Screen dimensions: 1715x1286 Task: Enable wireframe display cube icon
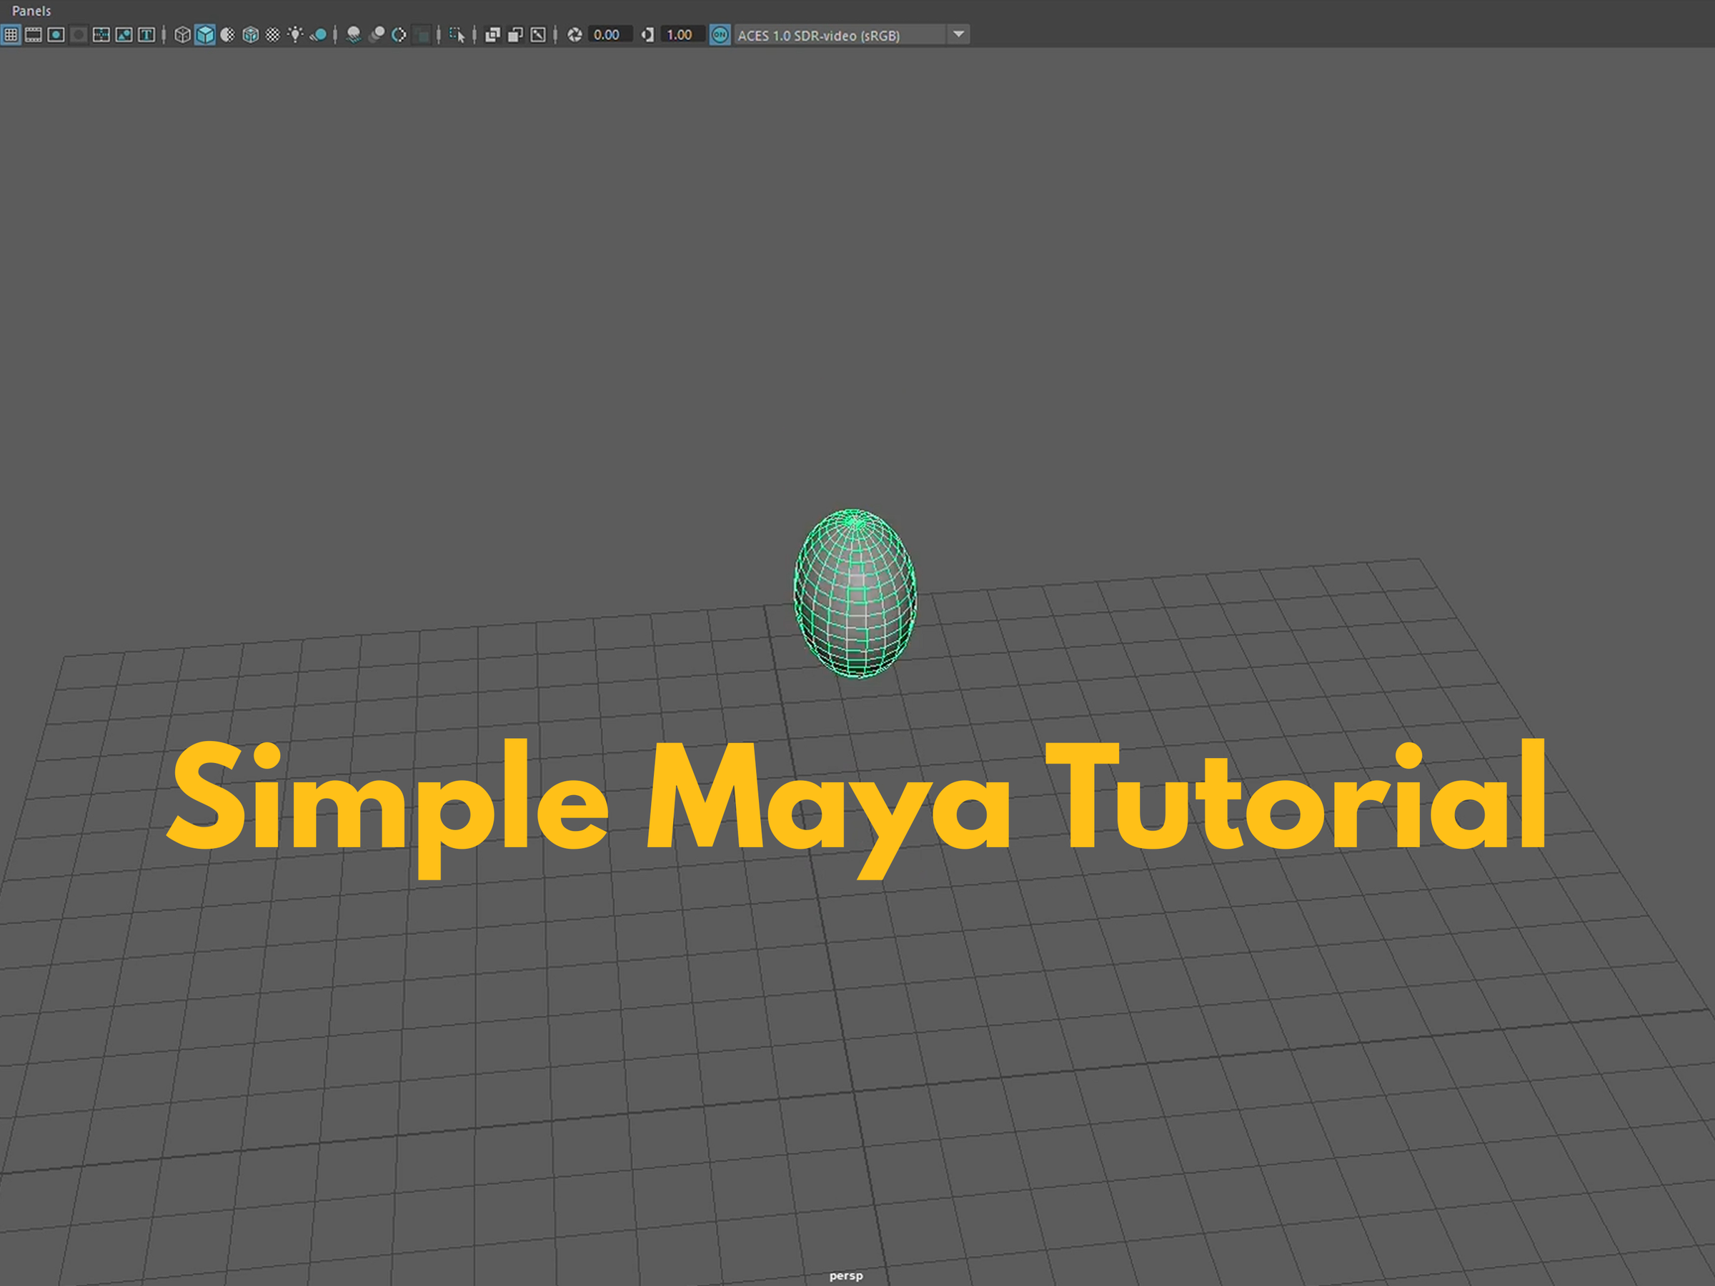click(x=182, y=35)
